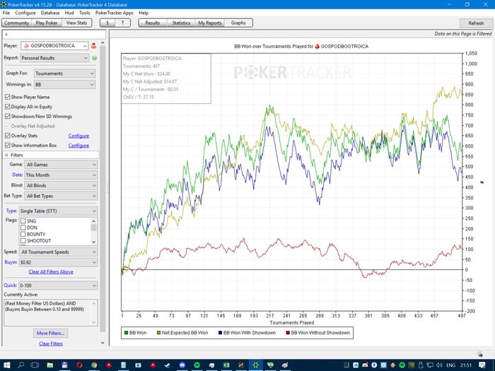Open the Type dropdown showing Single Table

[58, 211]
